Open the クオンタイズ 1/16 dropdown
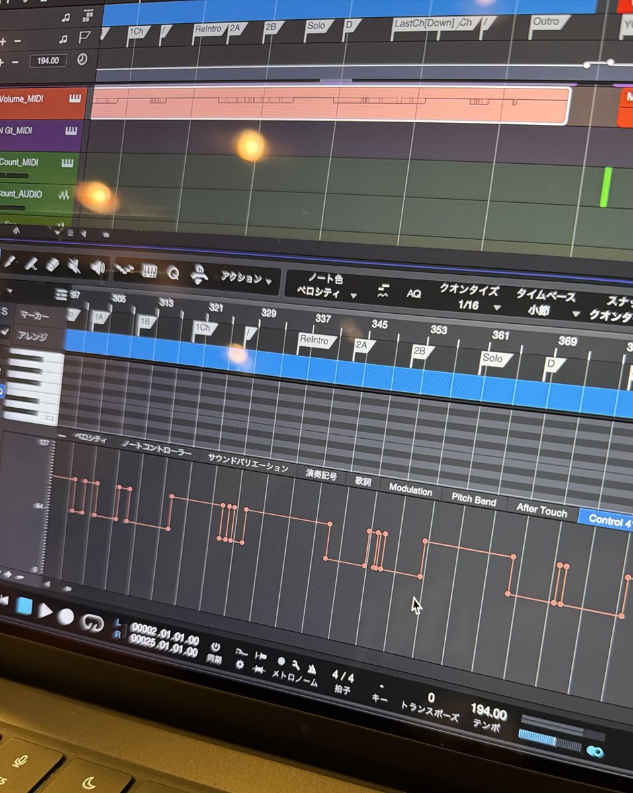This screenshot has height=793, width=633. tap(470, 297)
